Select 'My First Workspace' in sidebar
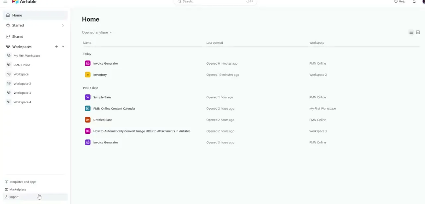The height and width of the screenshot is (204, 425). point(27,56)
